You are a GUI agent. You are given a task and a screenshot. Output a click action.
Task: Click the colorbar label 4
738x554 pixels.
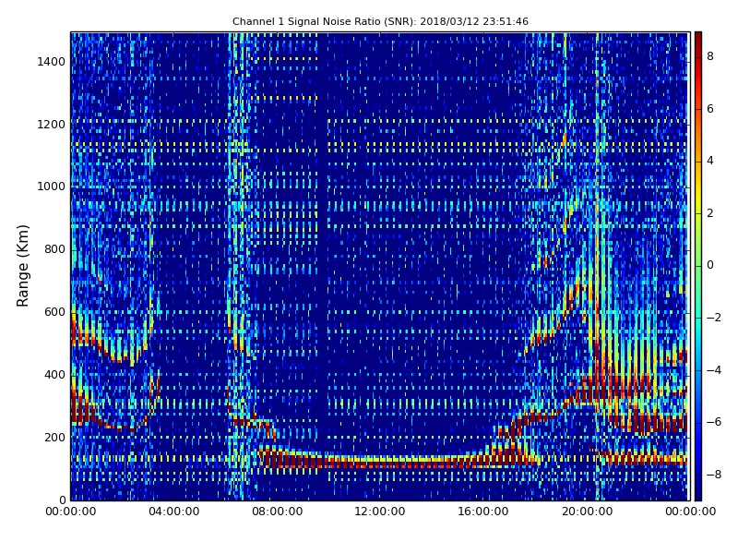pos(710,161)
